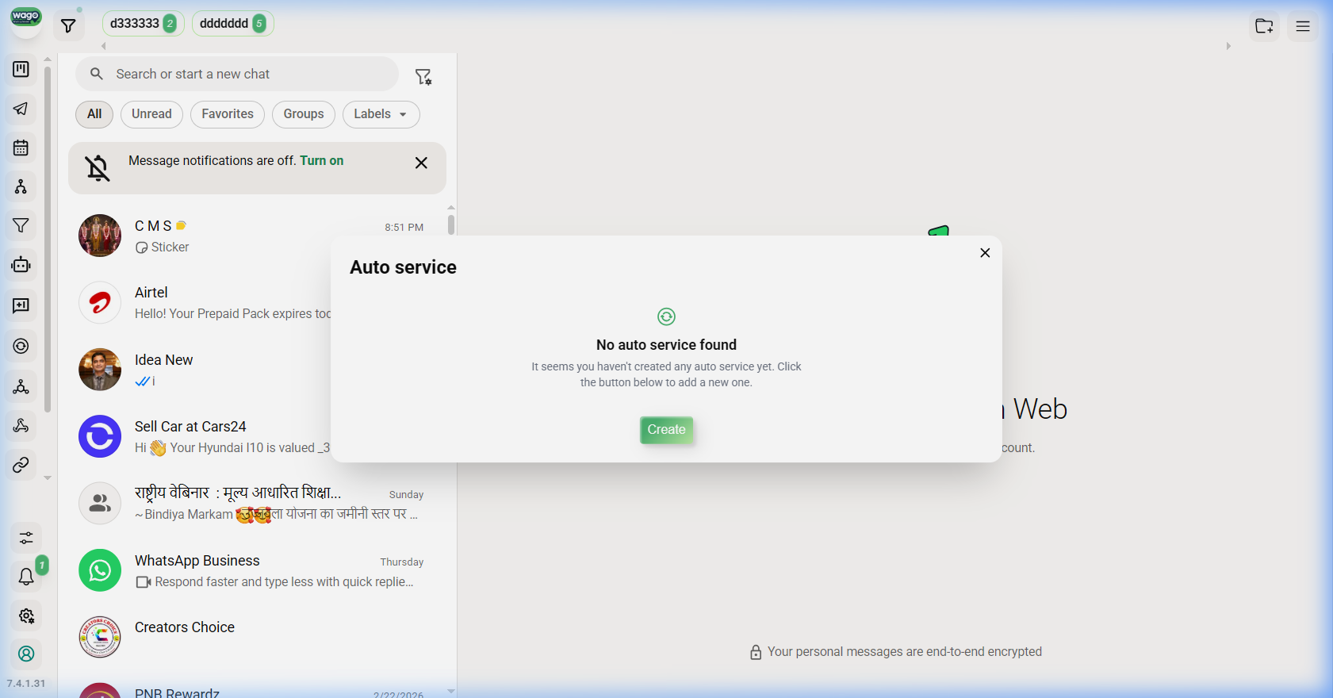Open the Bindiya Markam group chat
The width and height of the screenshot is (1333, 698).
(x=257, y=503)
